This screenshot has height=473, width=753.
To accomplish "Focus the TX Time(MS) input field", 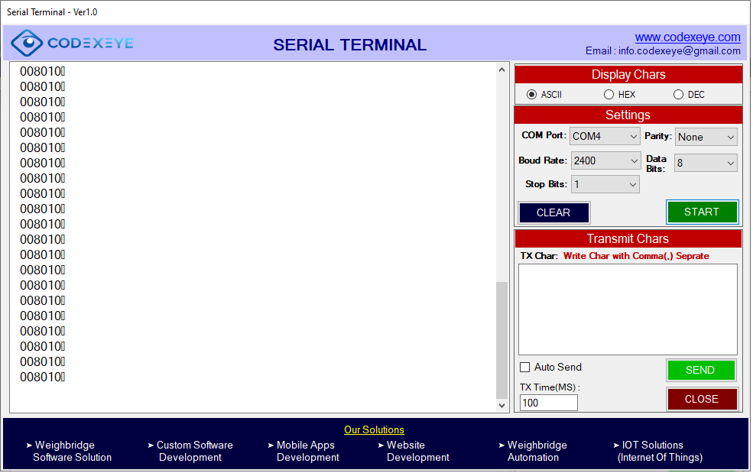I will coord(548,403).
